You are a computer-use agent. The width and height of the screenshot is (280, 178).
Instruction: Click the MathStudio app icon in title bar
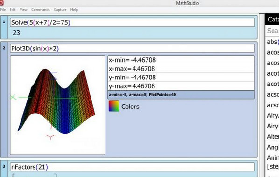click(1, 3)
